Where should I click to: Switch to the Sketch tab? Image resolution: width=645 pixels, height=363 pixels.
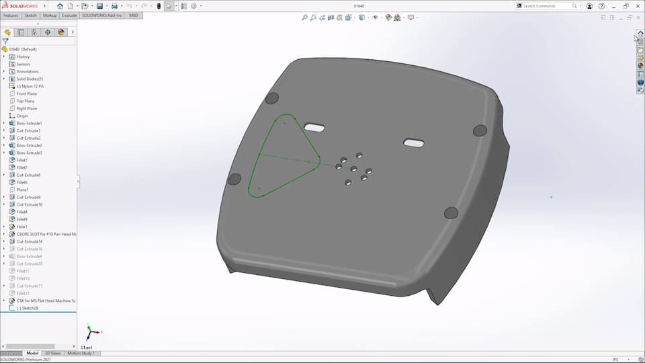[30, 15]
